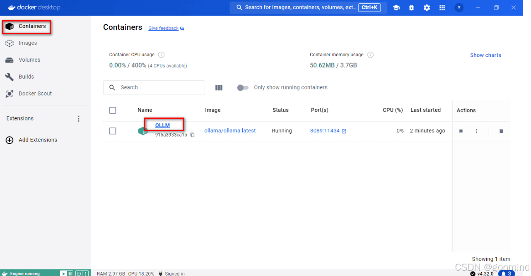
Task: Go to Containers in the sidebar
Action: tap(45, 26)
